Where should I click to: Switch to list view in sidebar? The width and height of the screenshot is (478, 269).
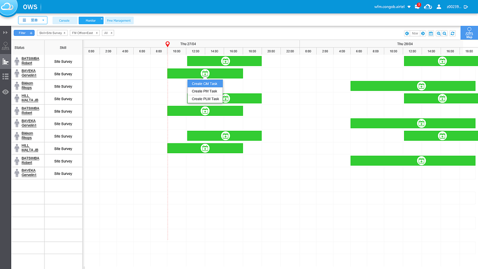(x=6, y=77)
